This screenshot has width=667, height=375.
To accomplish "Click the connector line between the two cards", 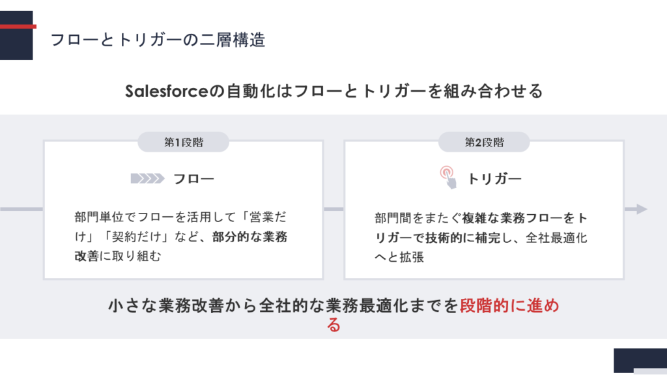I will coord(334,209).
